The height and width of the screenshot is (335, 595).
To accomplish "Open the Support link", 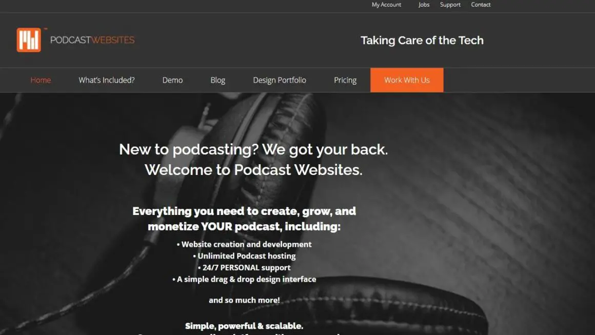I will click(x=450, y=5).
